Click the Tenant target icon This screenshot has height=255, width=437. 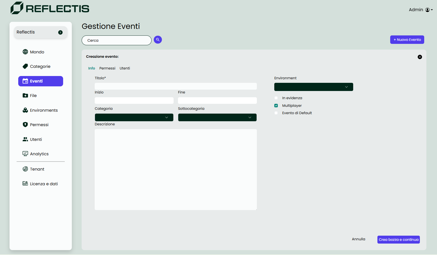25,169
